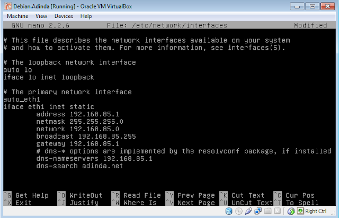The image size is (339, 218).
Task: Click the '^K Cut Text' nano shortcut
Action: 242,195
